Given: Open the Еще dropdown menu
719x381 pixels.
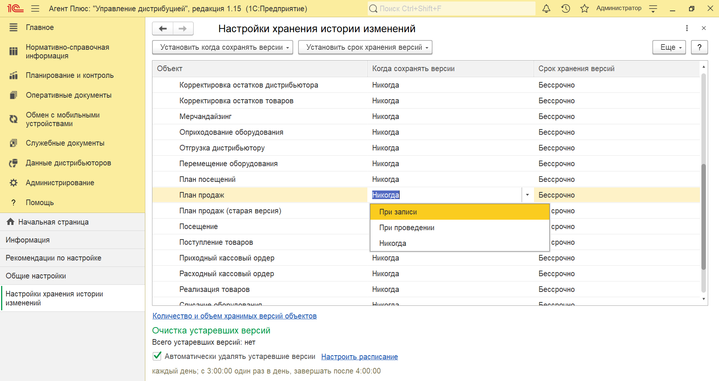Looking at the screenshot, I should click(x=669, y=47).
